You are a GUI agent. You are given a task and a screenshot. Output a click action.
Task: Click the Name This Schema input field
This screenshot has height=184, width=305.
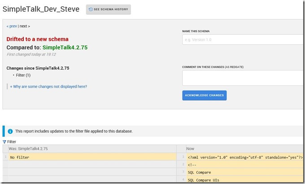point(243,40)
